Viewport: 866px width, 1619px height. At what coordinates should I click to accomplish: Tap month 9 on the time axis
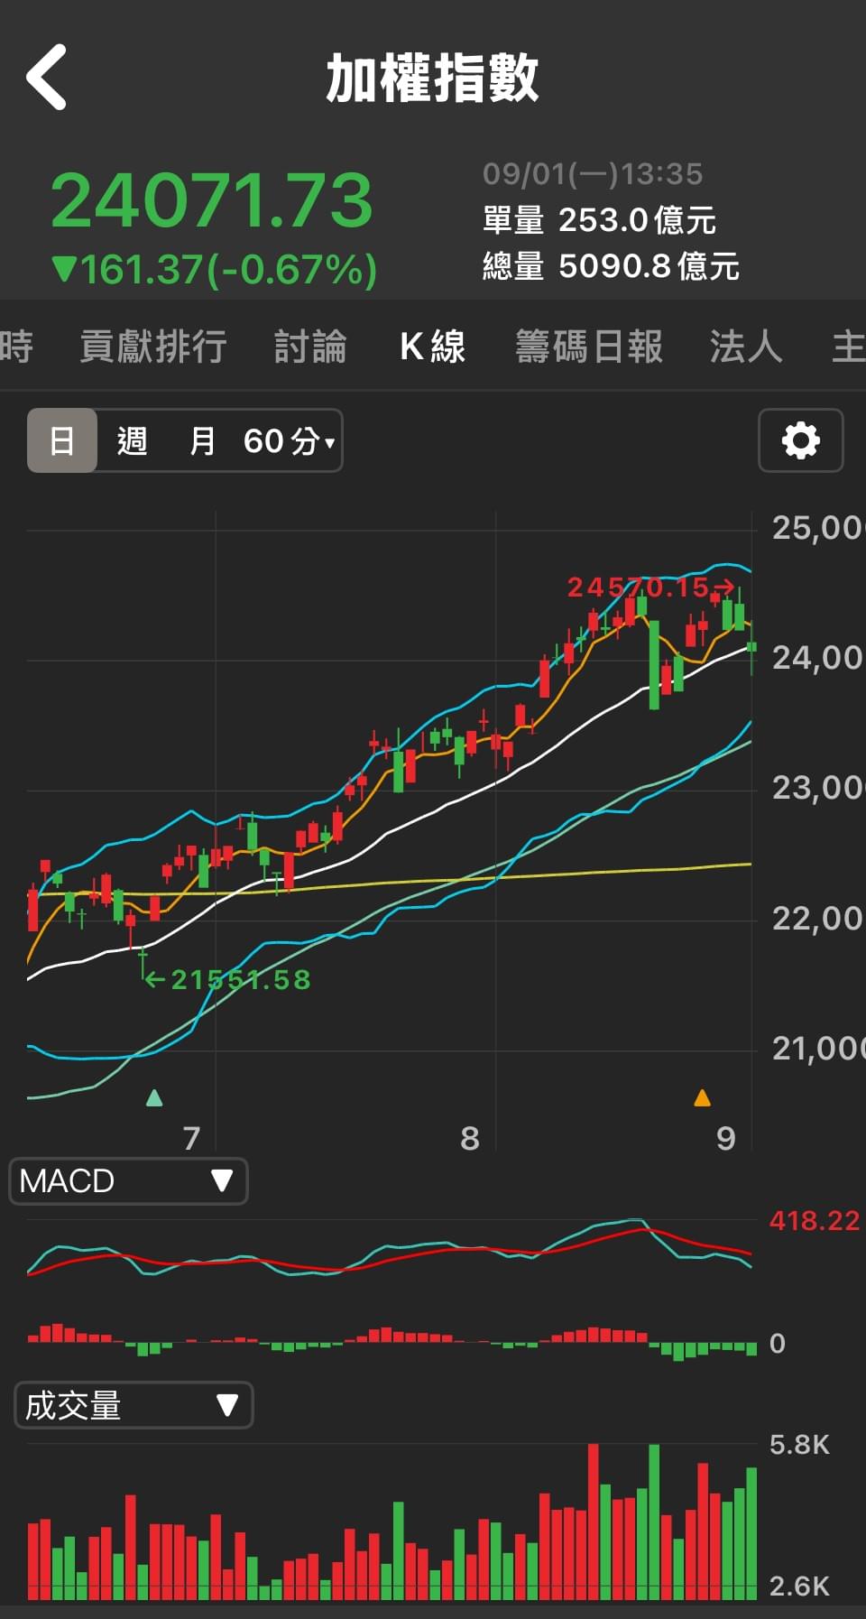(726, 1138)
